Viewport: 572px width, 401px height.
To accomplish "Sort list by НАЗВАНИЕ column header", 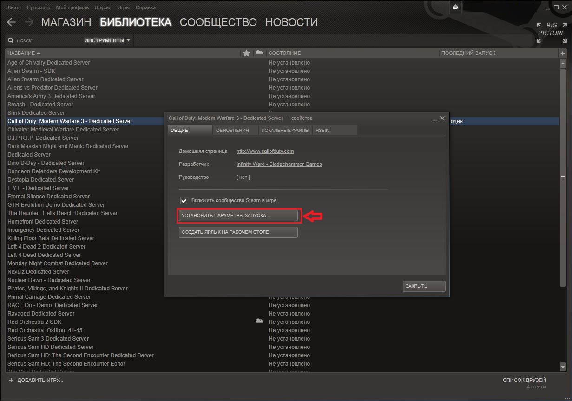I will tap(24, 53).
